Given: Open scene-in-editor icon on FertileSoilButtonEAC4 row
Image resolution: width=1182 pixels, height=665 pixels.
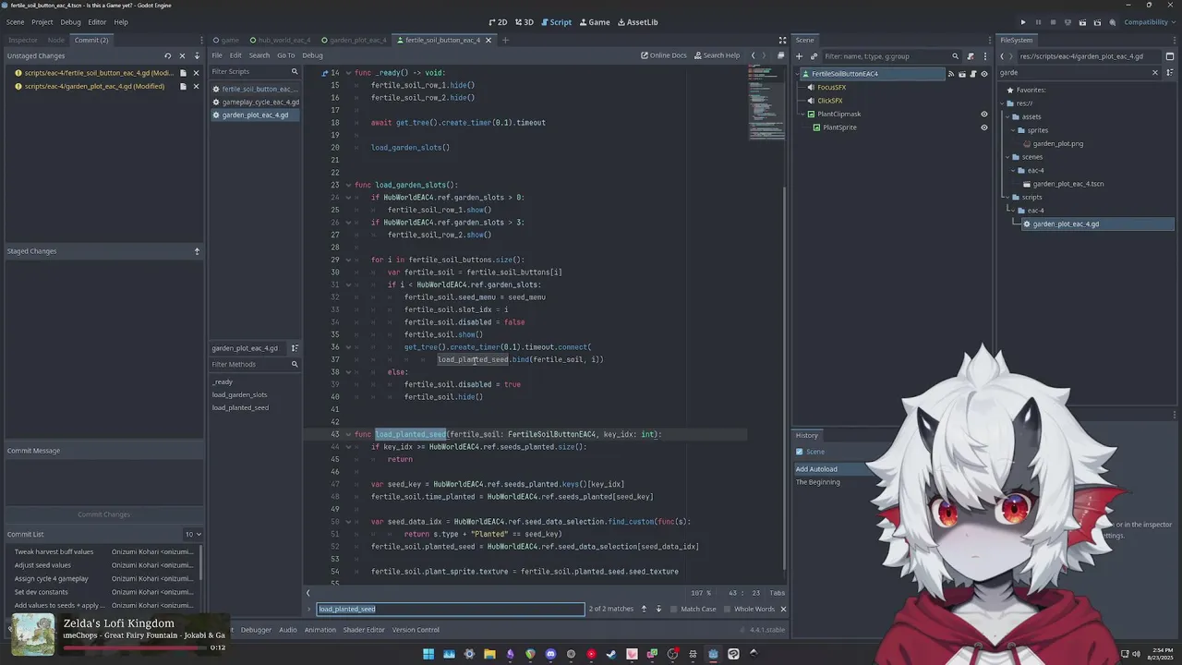Looking at the screenshot, I should pos(962,74).
